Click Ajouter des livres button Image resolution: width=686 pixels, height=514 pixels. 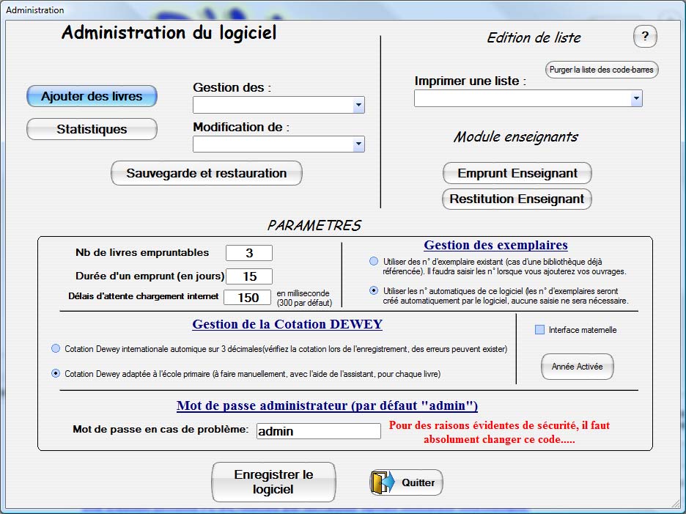click(x=92, y=96)
